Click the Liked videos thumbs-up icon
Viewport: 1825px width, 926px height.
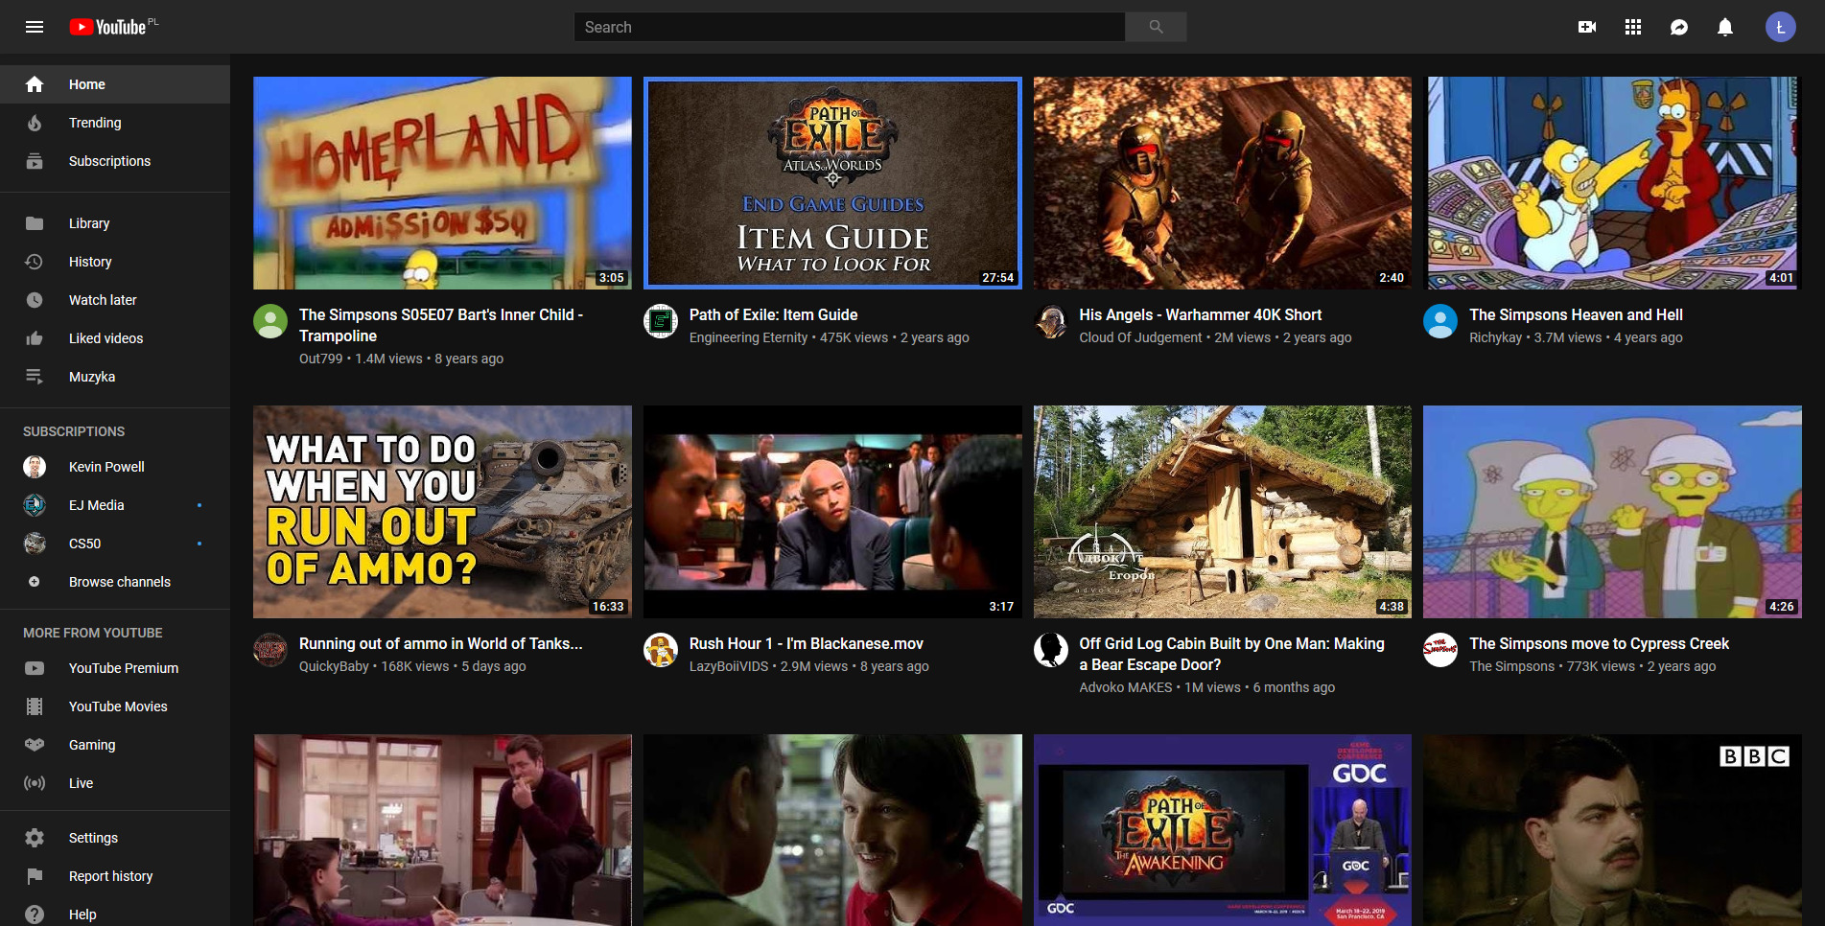(x=35, y=338)
